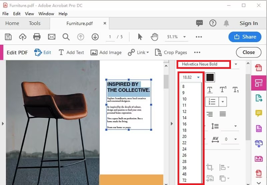Viewport: 267px width, 185px height.
Task: Click the Sign In link
Action: click(x=249, y=23)
